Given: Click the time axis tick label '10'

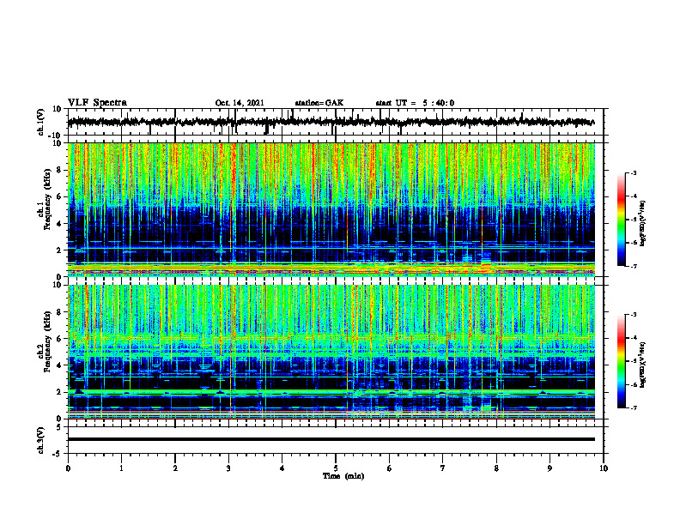Looking at the screenshot, I should tap(604, 468).
